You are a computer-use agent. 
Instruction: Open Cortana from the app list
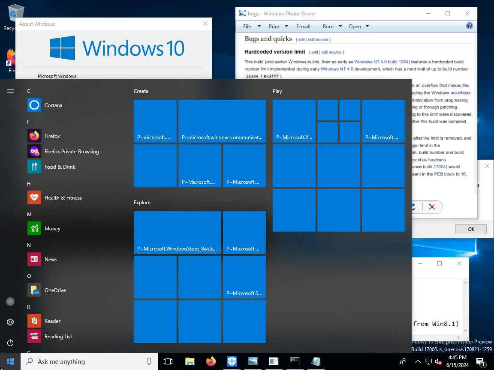click(x=74, y=105)
